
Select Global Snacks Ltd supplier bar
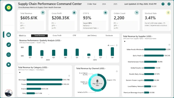(149, 68)
